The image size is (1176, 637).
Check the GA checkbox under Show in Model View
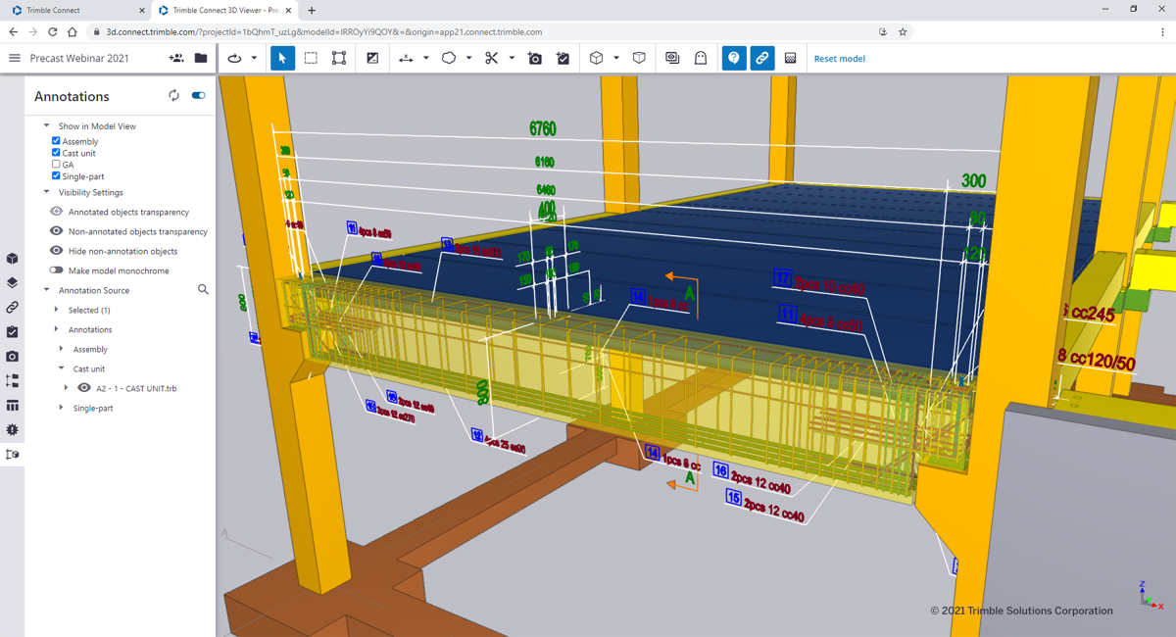[x=56, y=165]
